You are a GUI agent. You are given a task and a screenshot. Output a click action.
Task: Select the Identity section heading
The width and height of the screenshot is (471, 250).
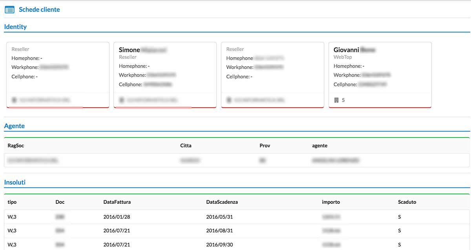(15, 27)
